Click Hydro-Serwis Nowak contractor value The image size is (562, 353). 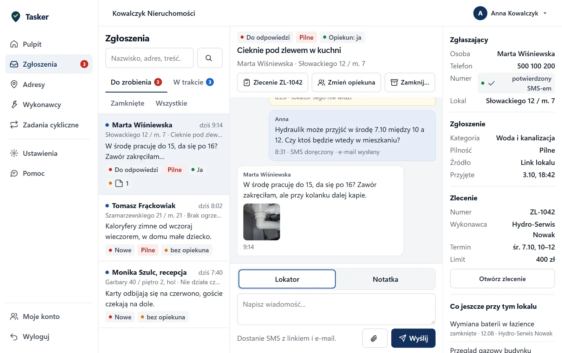[533, 229]
